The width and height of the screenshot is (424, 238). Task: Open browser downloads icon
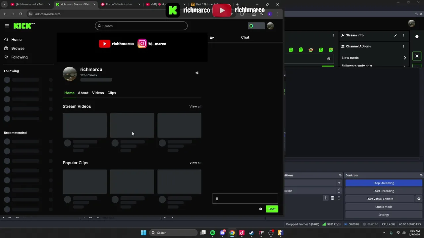tap(254, 14)
